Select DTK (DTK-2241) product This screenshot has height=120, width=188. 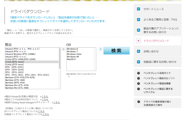click(x=32, y=67)
